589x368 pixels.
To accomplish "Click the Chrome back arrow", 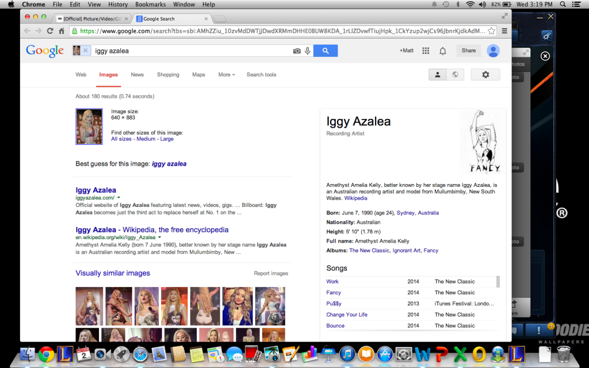I will click(27, 31).
